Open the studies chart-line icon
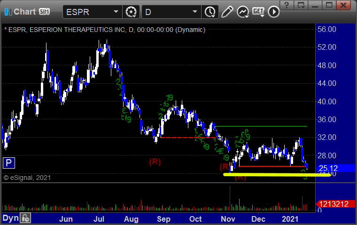Screen dimensions: 357x225 243,12
